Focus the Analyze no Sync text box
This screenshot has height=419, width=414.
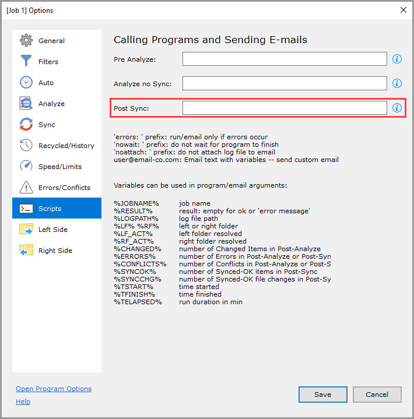(x=285, y=83)
